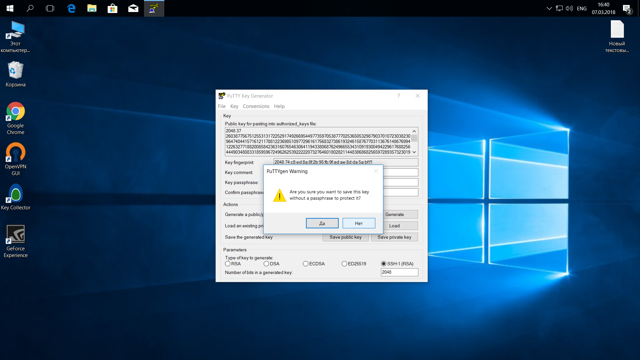Click the help question mark in title bar
The image size is (640, 360).
pos(398,96)
